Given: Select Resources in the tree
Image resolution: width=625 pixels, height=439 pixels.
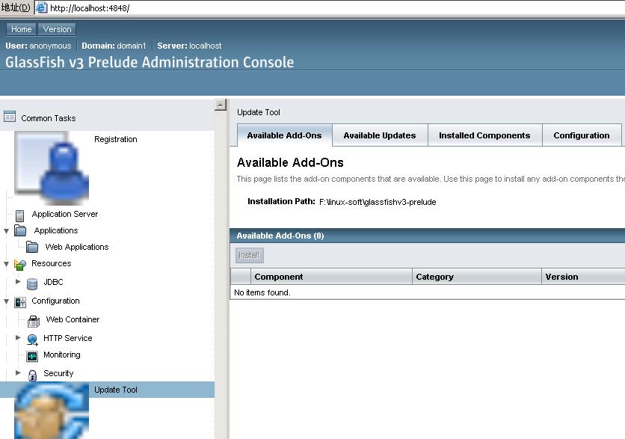Looking at the screenshot, I should click(51, 263).
